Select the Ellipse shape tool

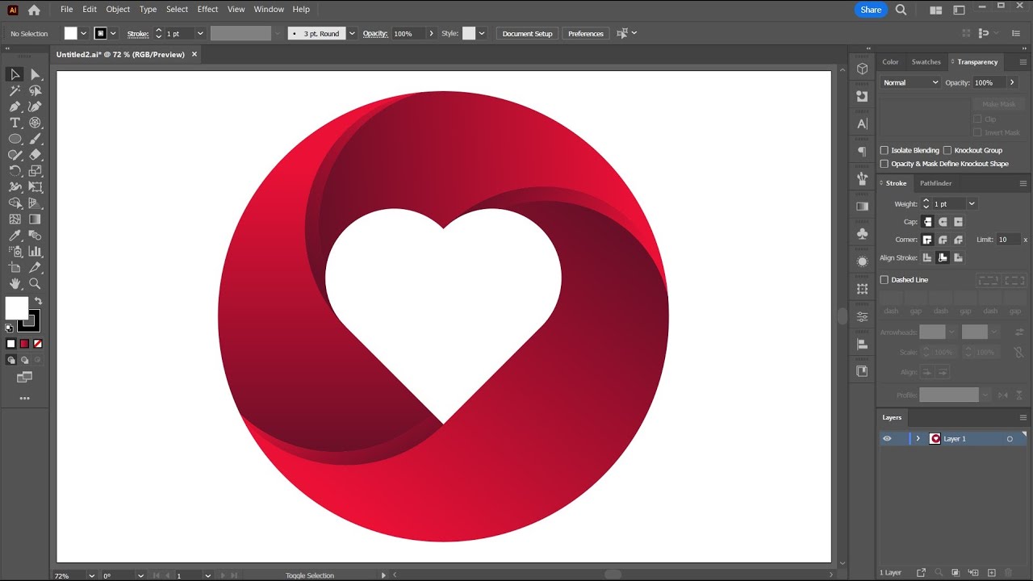[15, 139]
